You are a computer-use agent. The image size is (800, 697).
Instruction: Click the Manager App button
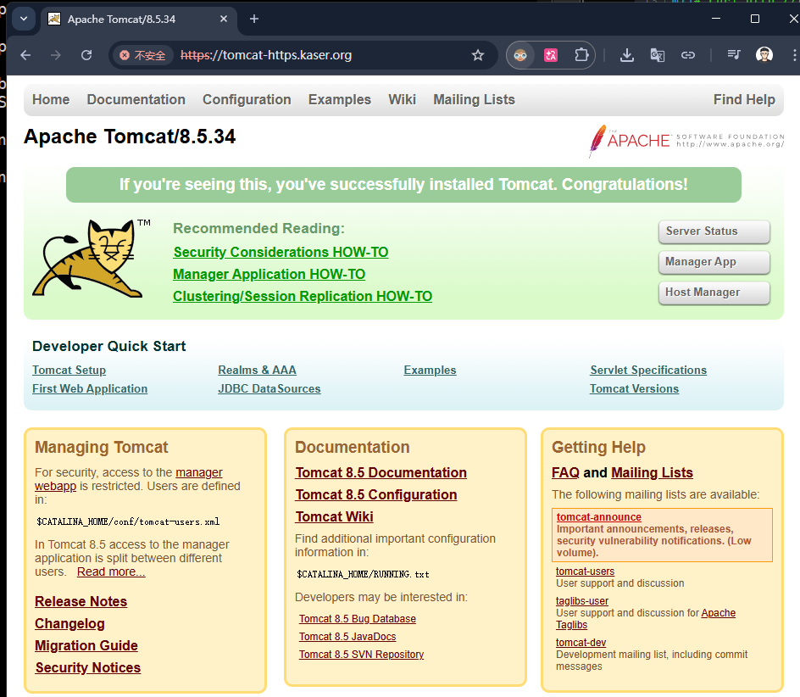point(714,263)
